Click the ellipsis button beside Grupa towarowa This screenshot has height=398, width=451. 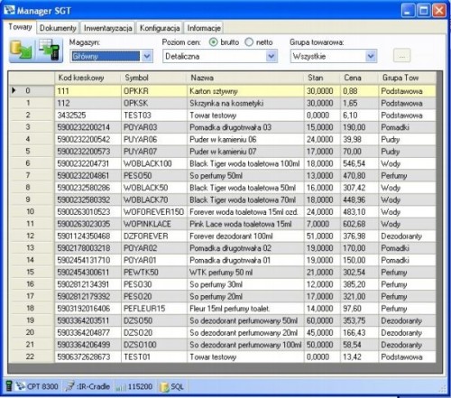pyautogui.click(x=402, y=56)
